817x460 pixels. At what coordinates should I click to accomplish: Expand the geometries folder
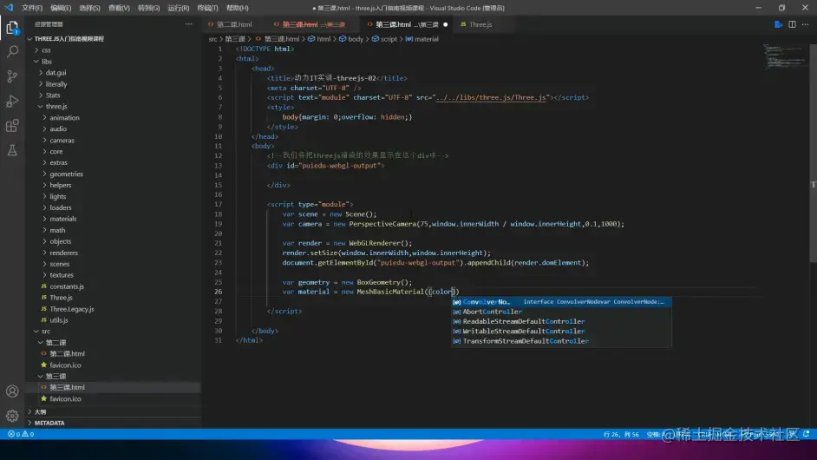click(66, 174)
